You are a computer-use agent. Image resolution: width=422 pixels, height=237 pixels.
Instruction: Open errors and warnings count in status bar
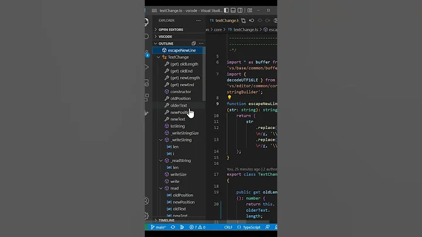pyautogui.click(x=198, y=227)
